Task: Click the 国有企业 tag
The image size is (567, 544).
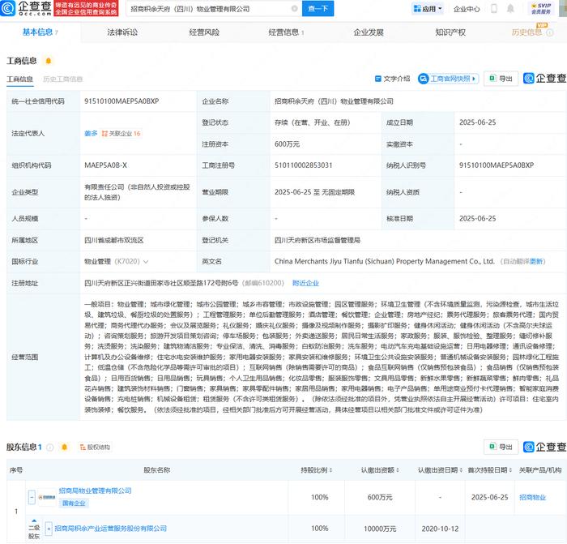Action: click(74, 503)
